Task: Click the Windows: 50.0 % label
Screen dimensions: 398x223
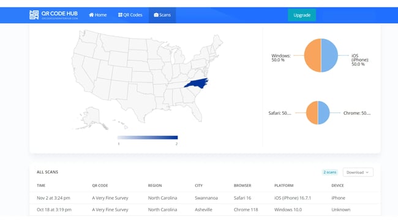Action: [x=280, y=58]
